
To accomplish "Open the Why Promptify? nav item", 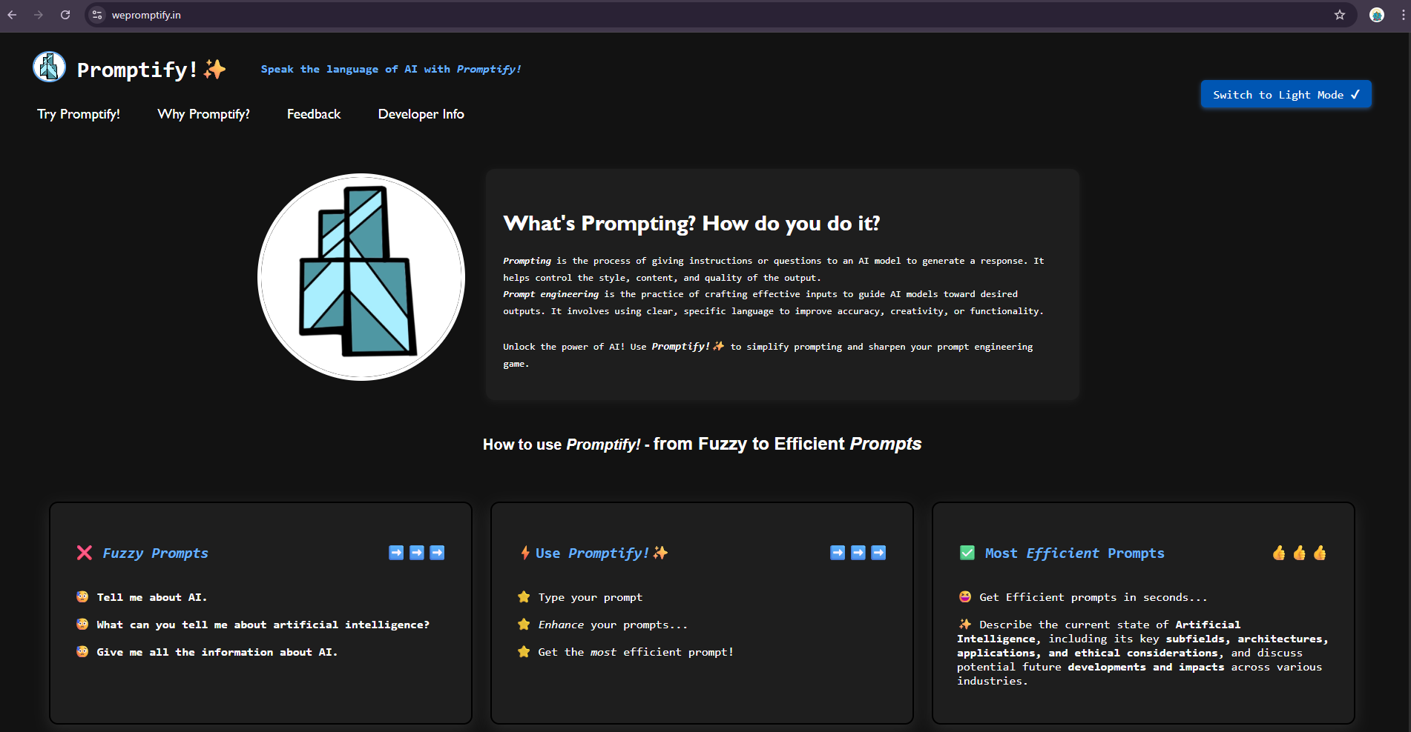I will tap(204, 114).
